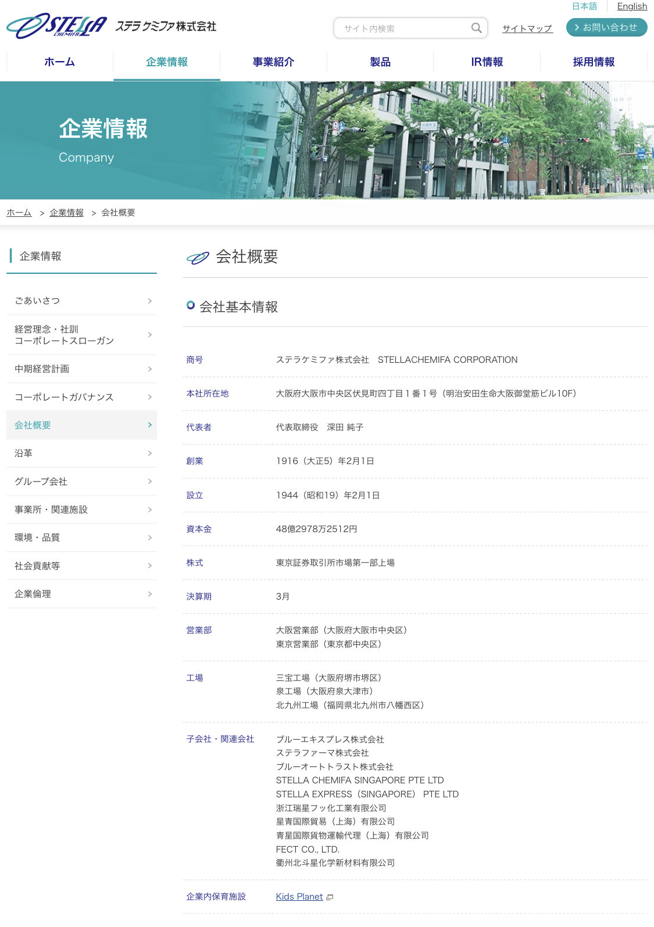Switch language to English
The width and height of the screenshot is (654, 927).
(632, 6)
